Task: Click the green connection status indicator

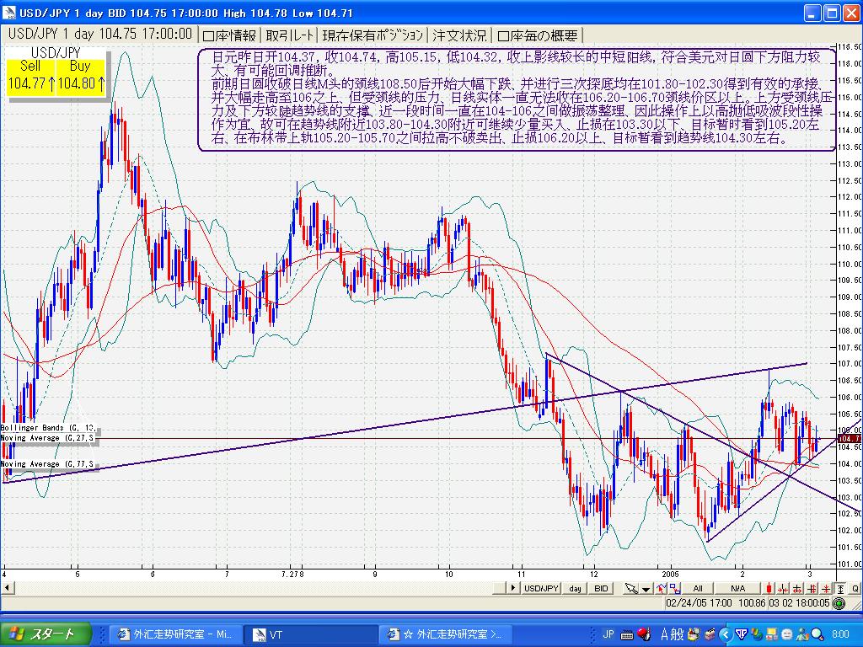Action: pyautogui.click(x=839, y=603)
